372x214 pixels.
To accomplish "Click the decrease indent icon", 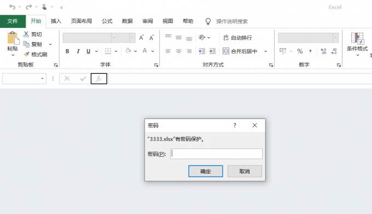I will [x=202, y=51].
